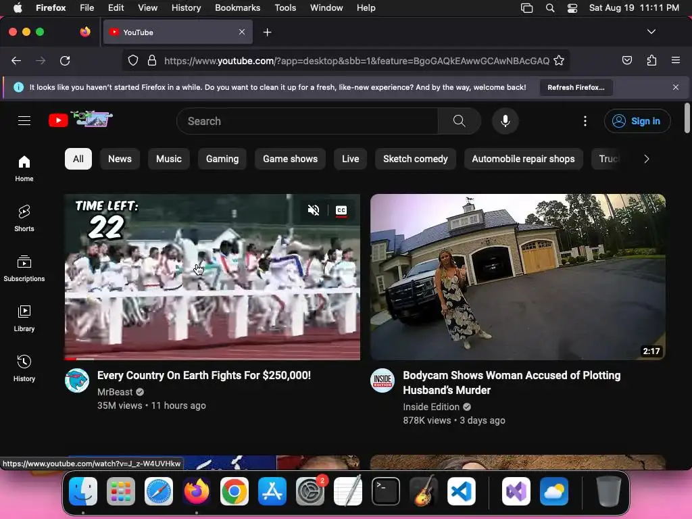The height and width of the screenshot is (519, 692).
Task: Click the Sign in button
Action: coord(637,121)
